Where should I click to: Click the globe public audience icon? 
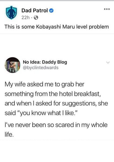coord(36,18)
